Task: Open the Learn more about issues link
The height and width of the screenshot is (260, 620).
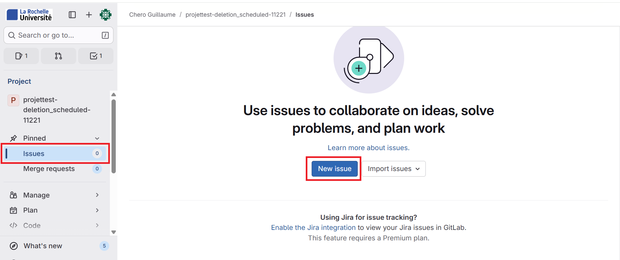Action: pos(369,148)
